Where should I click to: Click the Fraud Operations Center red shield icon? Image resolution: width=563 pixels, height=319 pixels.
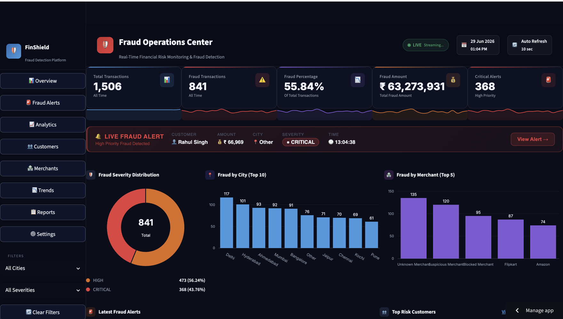click(105, 45)
